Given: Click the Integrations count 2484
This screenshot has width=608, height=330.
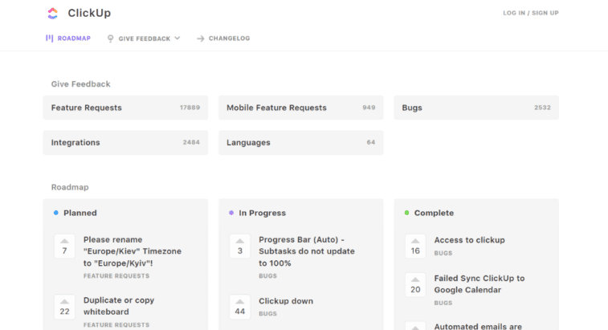Looking at the screenshot, I should click(191, 142).
